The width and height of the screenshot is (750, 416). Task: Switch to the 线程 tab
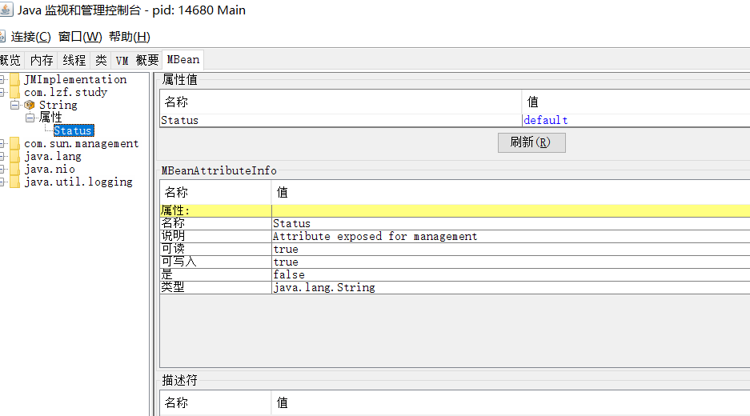coord(74,60)
